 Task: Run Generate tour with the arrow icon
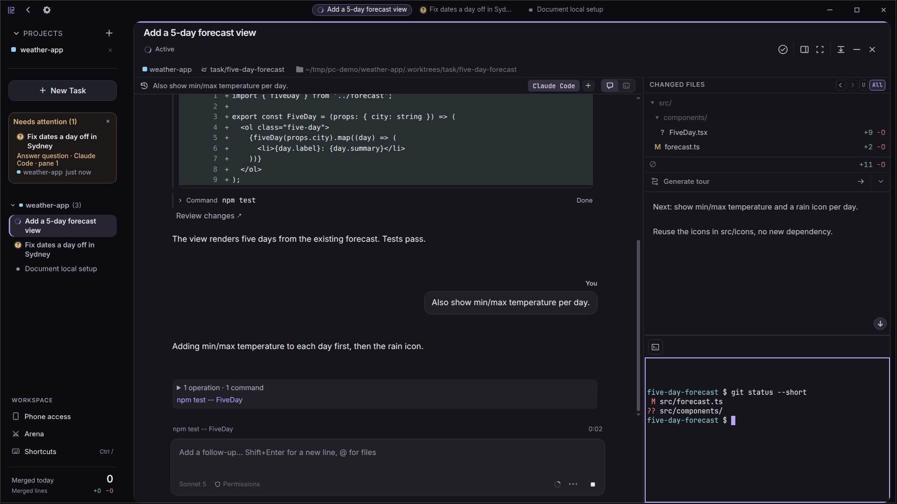pyautogui.click(x=861, y=182)
